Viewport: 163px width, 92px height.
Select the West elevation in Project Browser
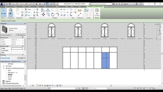tap(10, 79)
